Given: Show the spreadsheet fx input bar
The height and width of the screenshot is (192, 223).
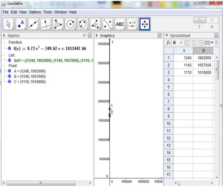Looking at the screenshot, I should tap(168, 42).
